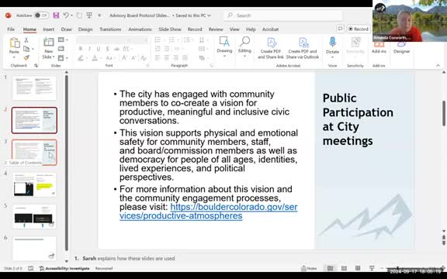Expand the Undo history dropdown
The height and width of the screenshot is (279, 447).
point(71,15)
